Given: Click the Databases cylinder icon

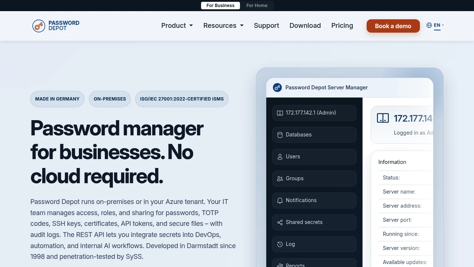Looking at the screenshot, I should click(x=280, y=135).
